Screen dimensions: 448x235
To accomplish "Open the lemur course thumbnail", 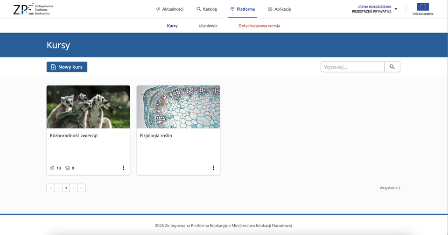I will (88, 107).
